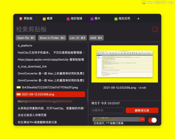Select the FastClip已支持手机版本 record
The image size is (175, 139).
click(50, 53)
